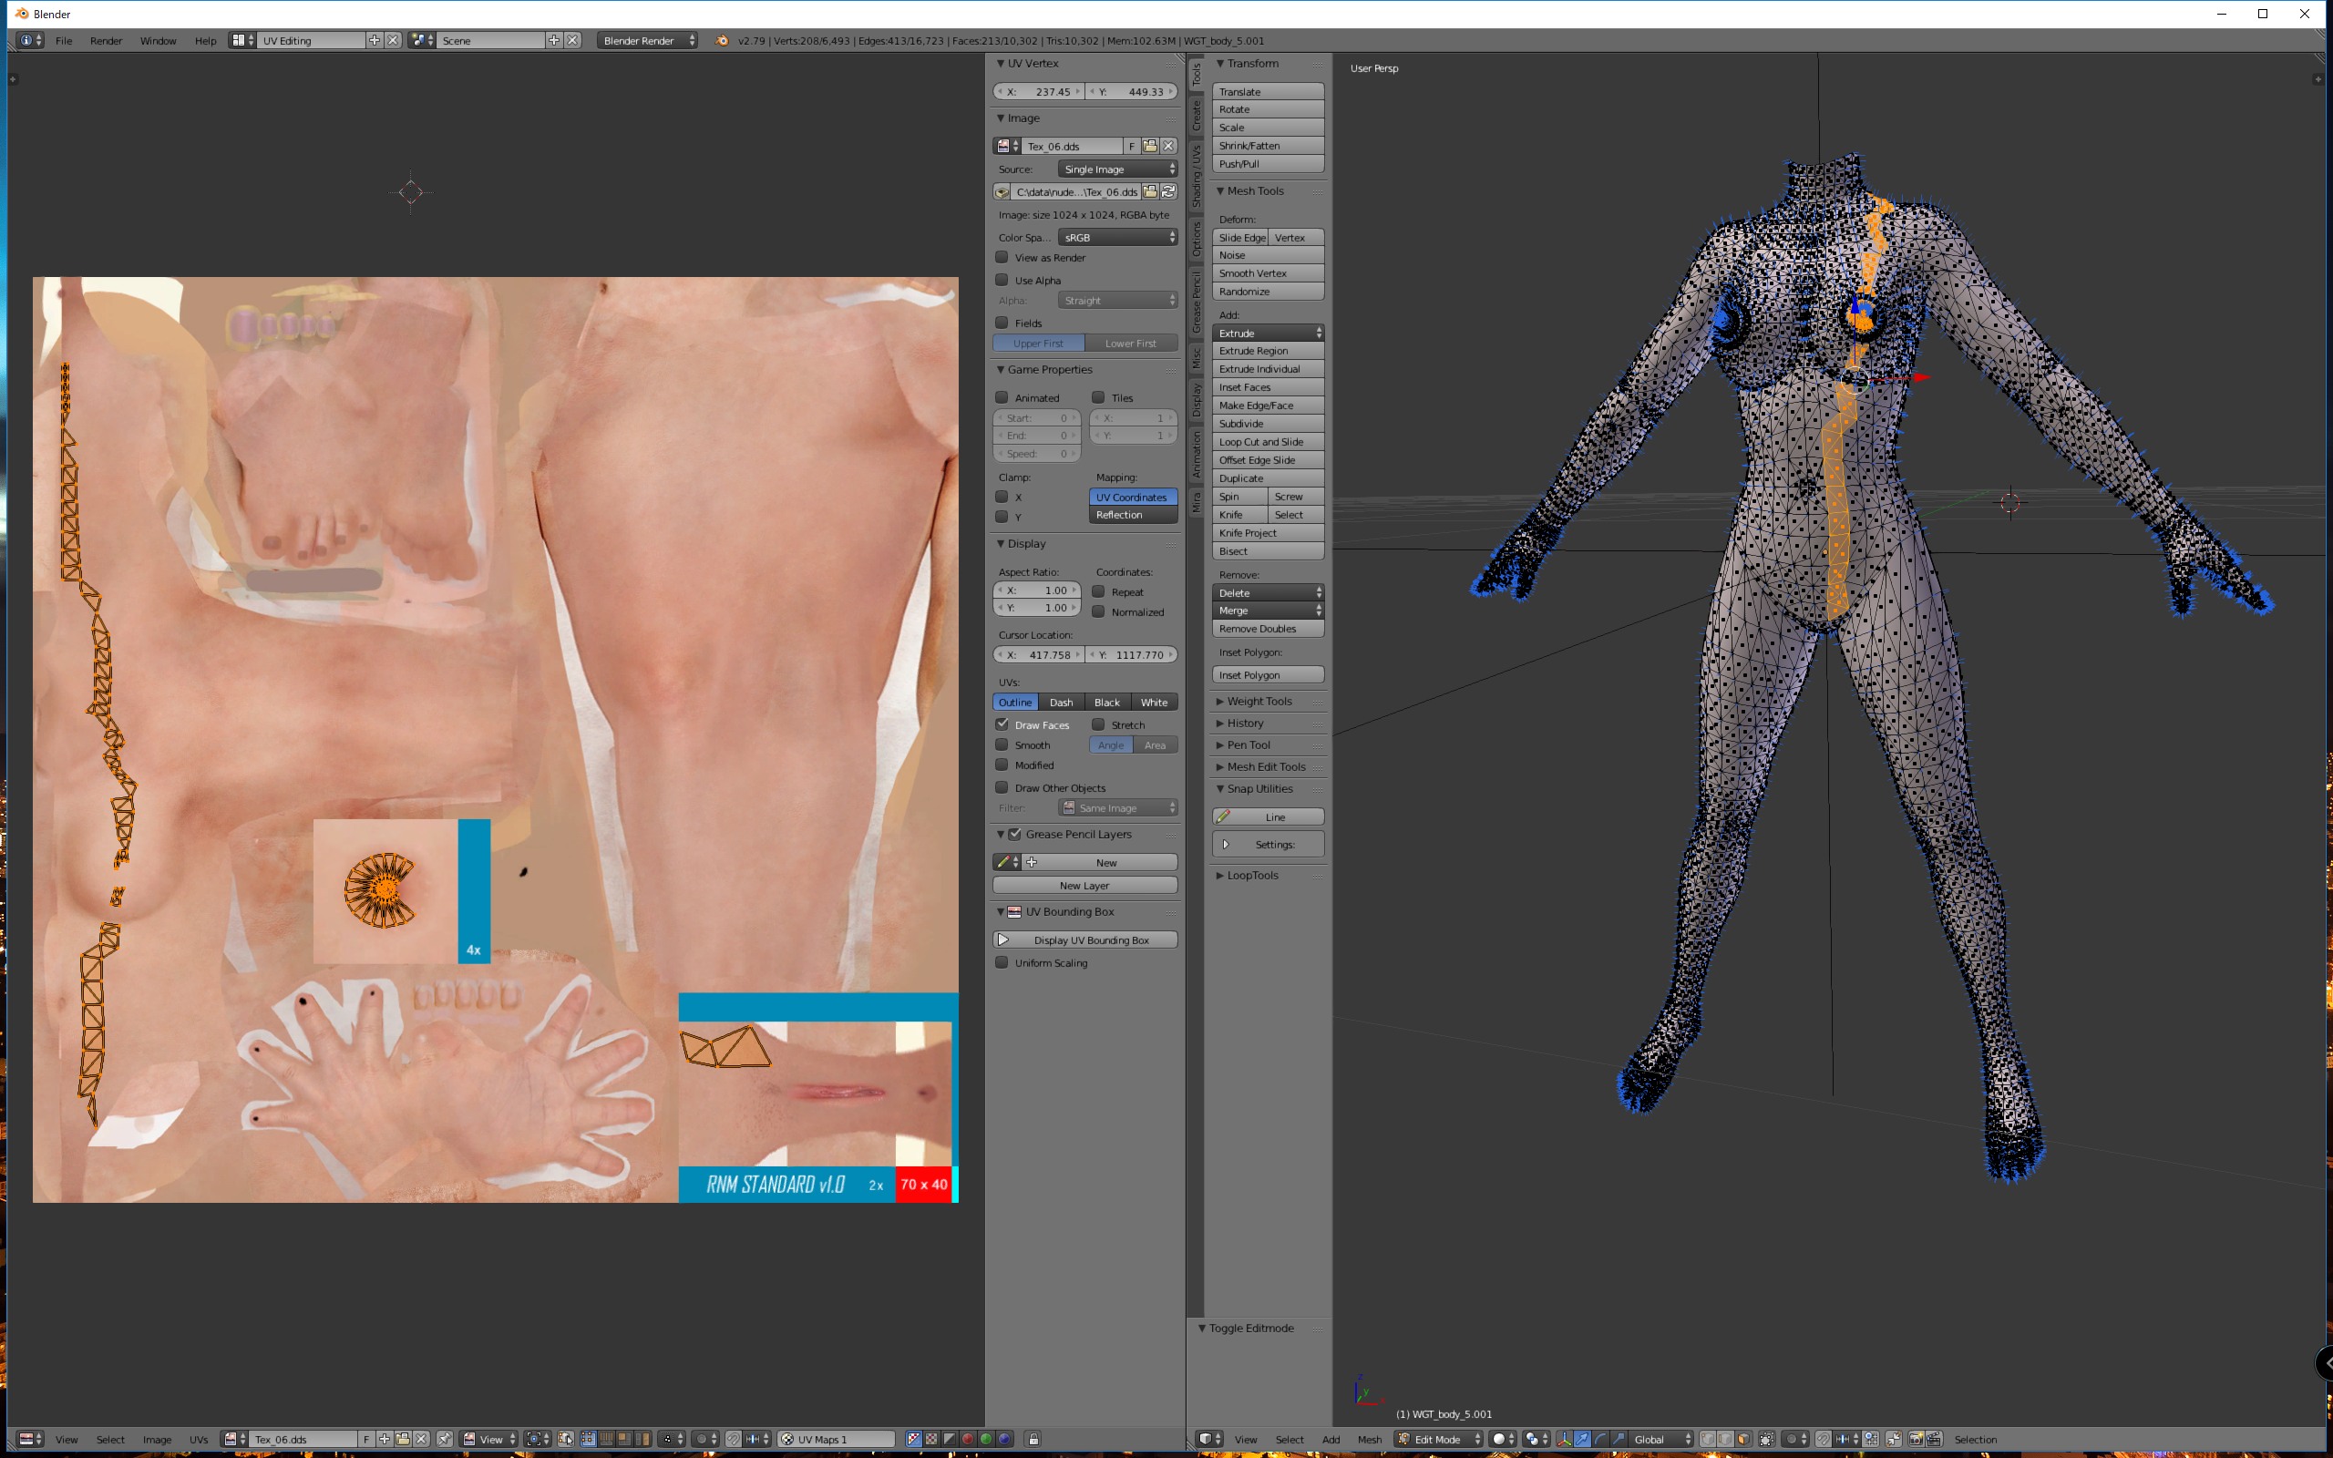
Task: Toggle UV sync selection mode icon
Action: click(566, 1439)
